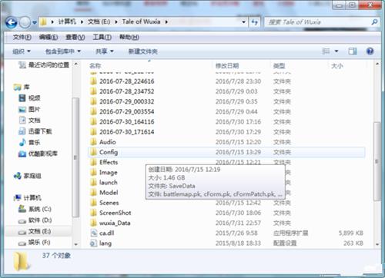This screenshot has height=278, width=385.
Task: Select the Config folder
Action: tap(226, 152)
